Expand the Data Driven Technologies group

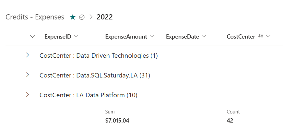pyautogui.click(x=28, y=55)
